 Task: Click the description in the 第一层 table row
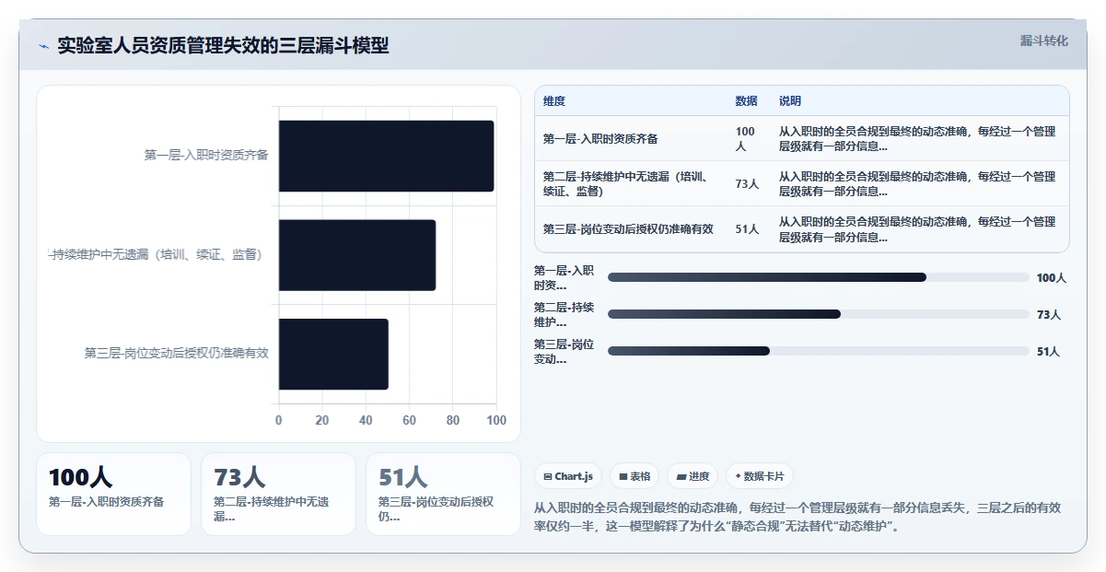tap(917, 138)
